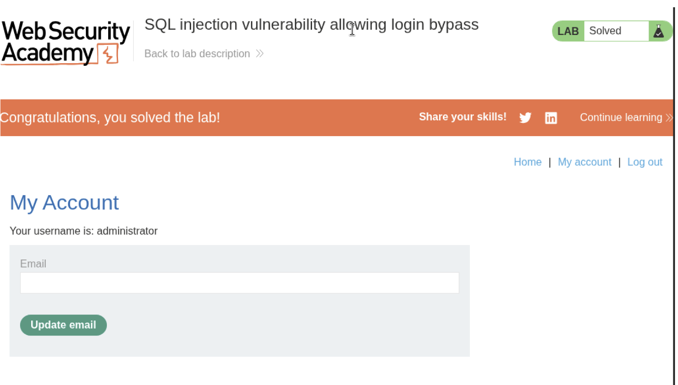
Task: Click the Congratulations solved banner text
Action: click(x=110, y=117)
